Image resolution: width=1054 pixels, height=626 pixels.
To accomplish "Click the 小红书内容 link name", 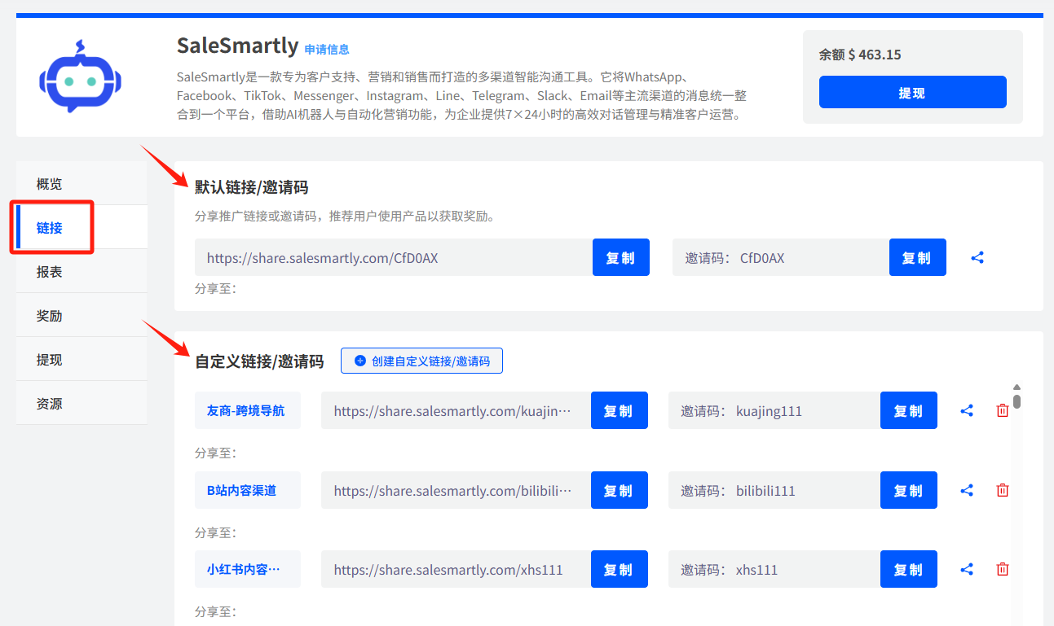I will (x=248, y=570).
